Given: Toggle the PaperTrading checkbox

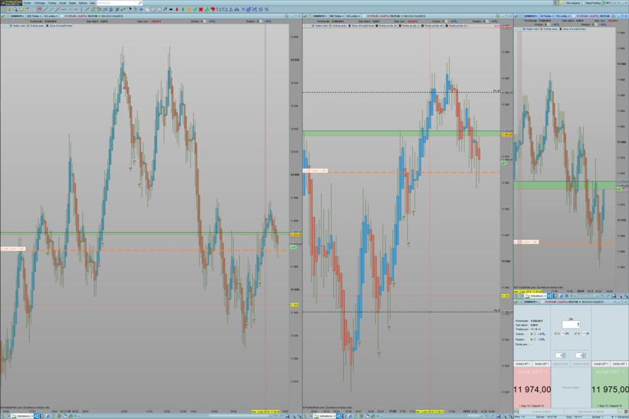Looking at the screenshot, I should coord(584,3).
